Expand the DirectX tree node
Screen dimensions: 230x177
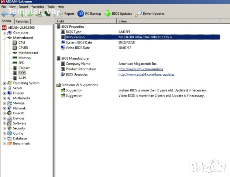point(4,114)
